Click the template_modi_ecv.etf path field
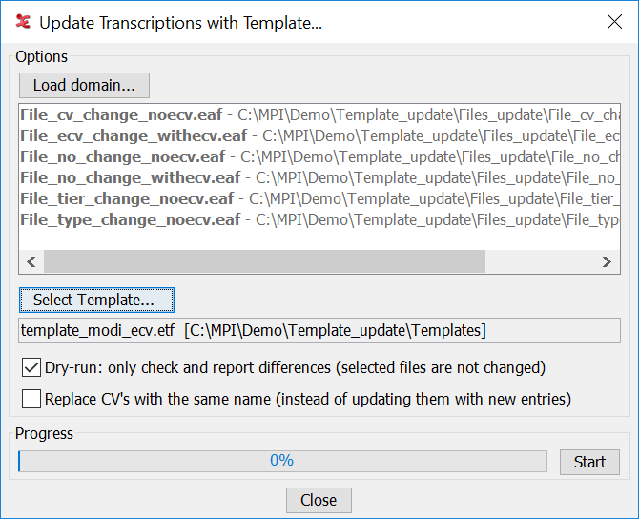 (x=319, y=330)
